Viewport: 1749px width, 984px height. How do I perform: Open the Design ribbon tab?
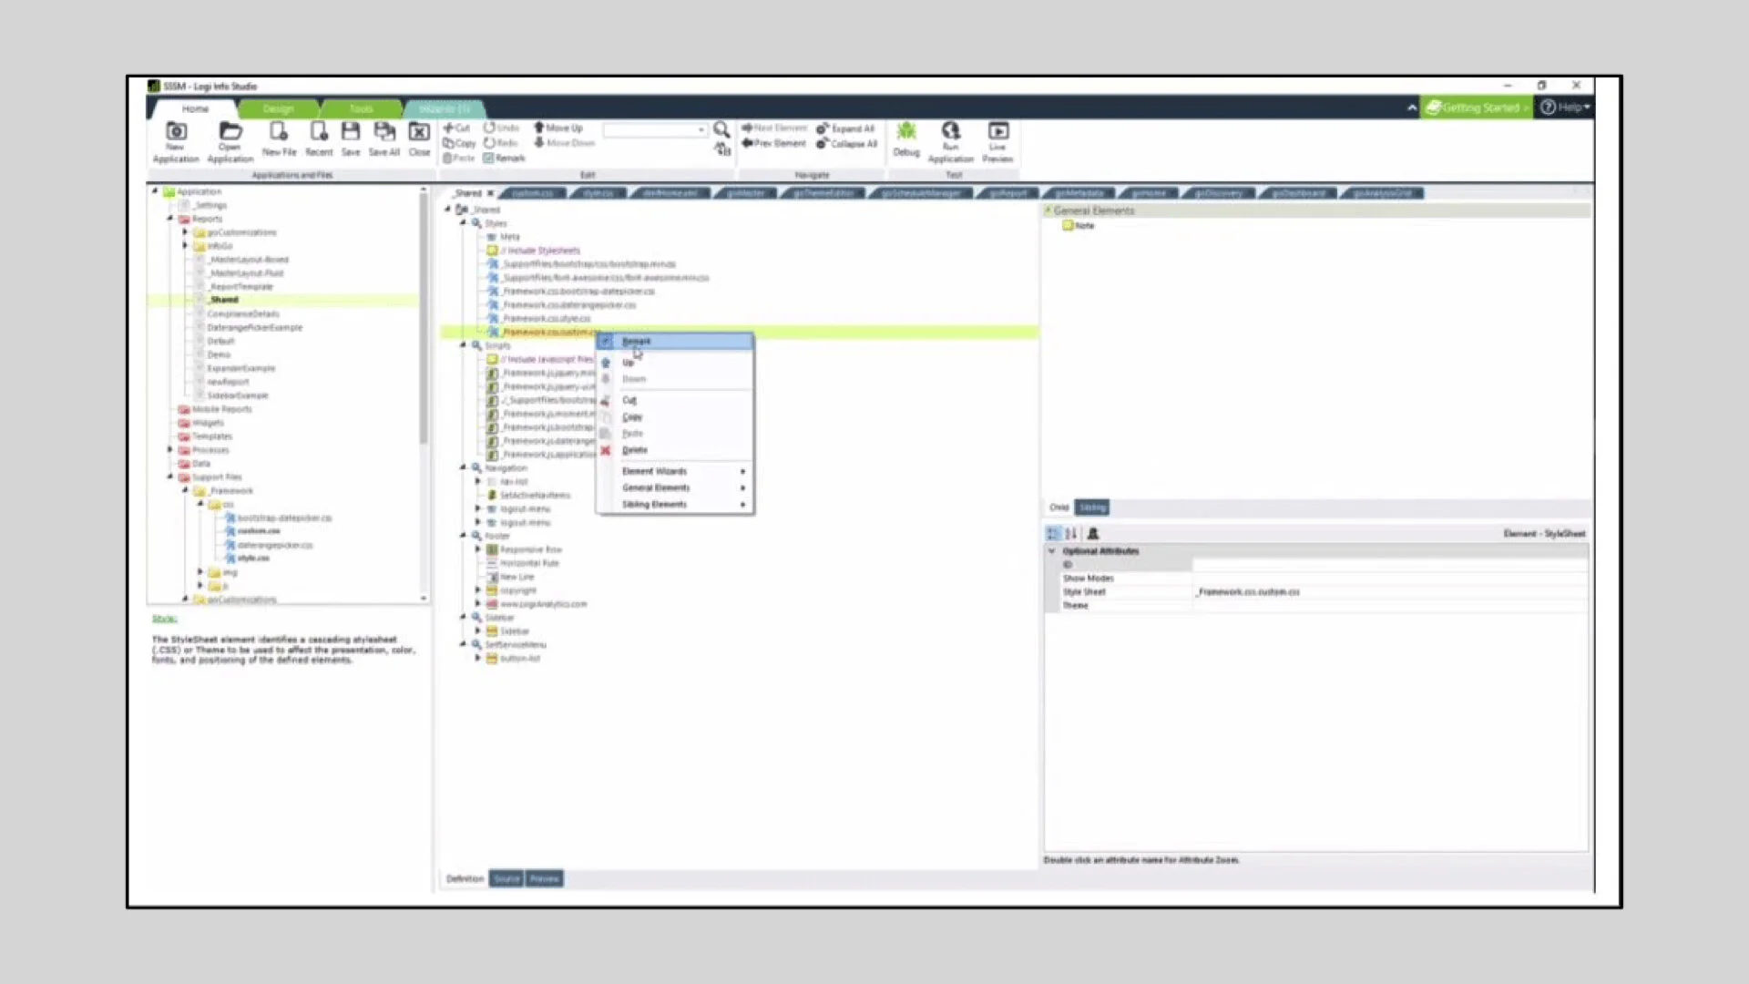point(278,108)
